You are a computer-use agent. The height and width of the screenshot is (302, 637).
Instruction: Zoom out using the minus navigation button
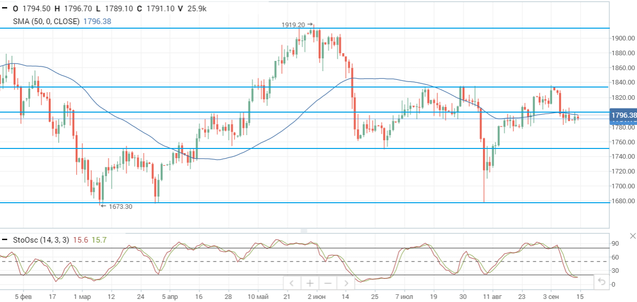(x=328, y=283)
